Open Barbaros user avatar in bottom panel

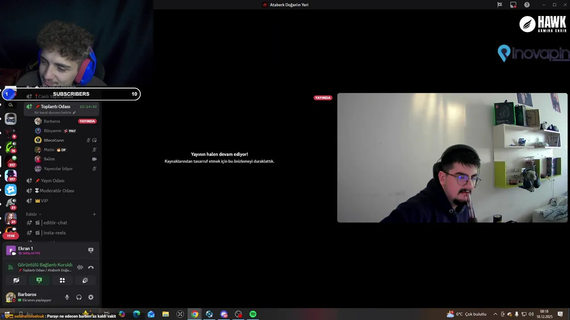point(10,297)
